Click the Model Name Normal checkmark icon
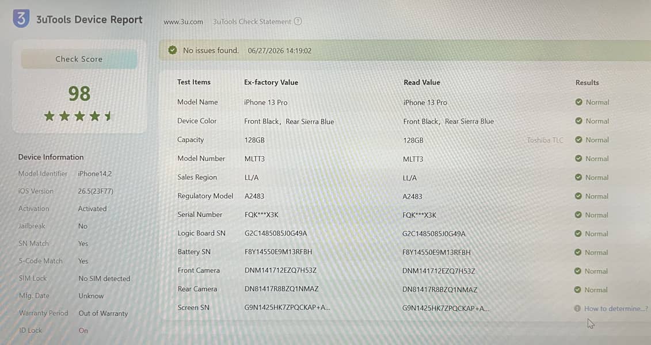The image size is (651, 345). 578,102
